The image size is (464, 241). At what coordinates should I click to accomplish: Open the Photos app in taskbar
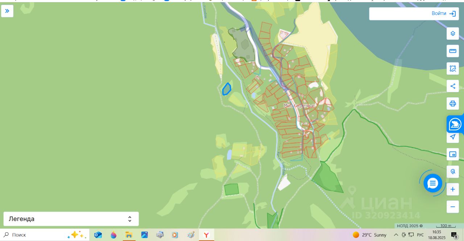click(x=145, y=235)
